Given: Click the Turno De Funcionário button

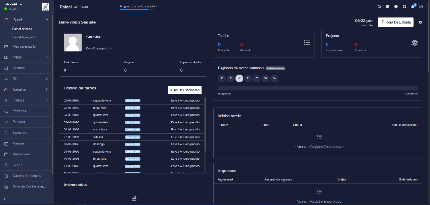Looking at the screenshot, I should tap(184, 90).
